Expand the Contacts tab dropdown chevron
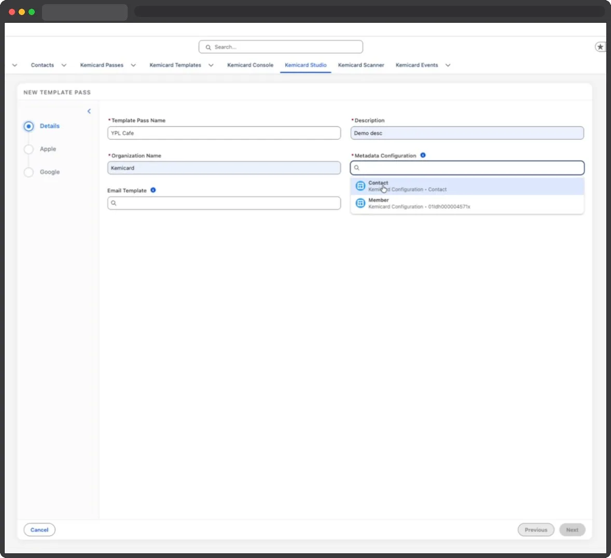611x558 pixels. coord(64,65)
